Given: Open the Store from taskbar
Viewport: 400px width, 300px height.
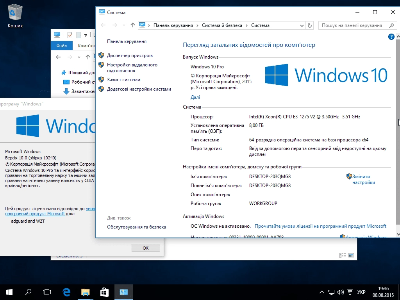Looking at the screenshot, I should coord(104,292).
